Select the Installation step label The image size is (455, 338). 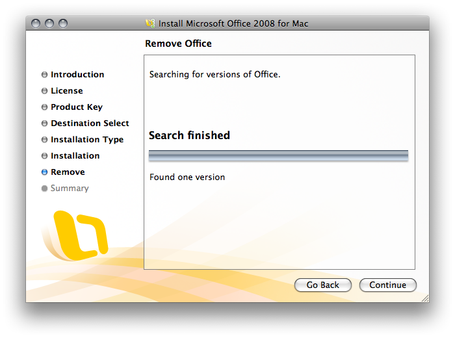75,156
